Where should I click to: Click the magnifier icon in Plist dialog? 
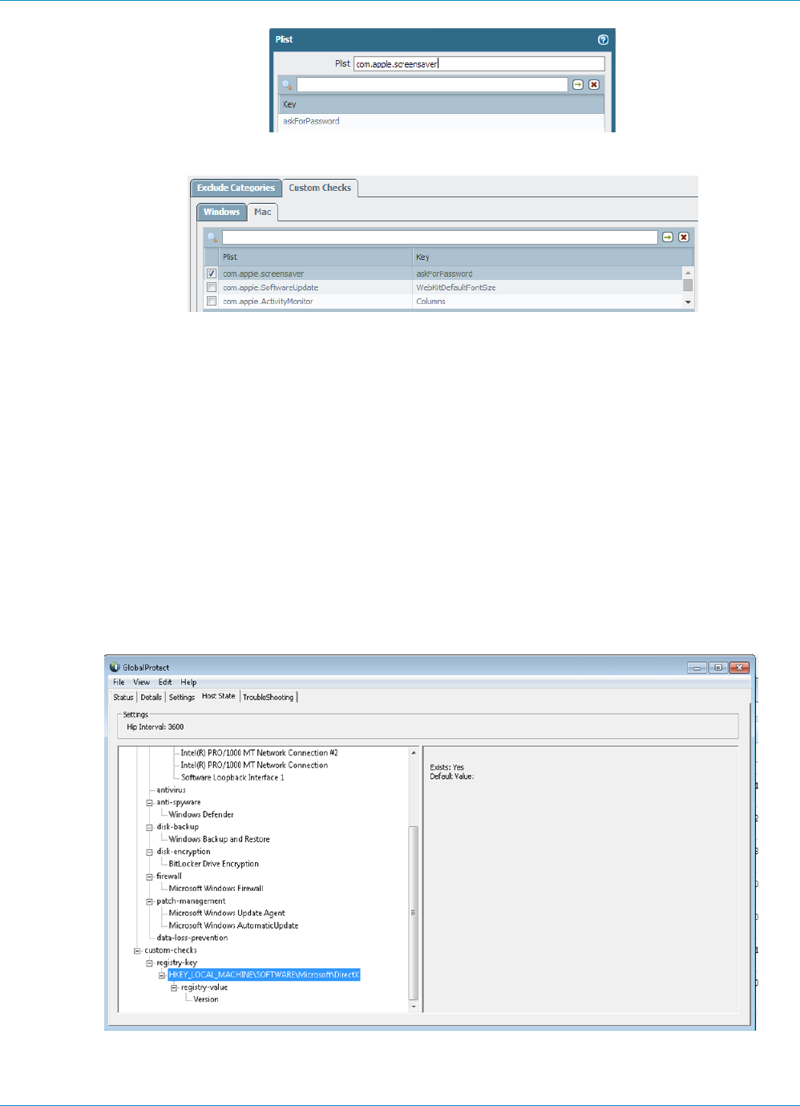point(287,84)
